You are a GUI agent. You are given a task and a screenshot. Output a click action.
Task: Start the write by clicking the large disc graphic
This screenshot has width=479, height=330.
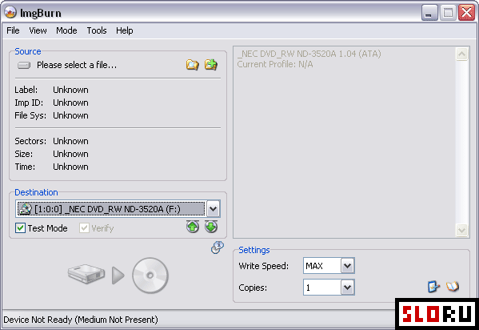(150, 276)
